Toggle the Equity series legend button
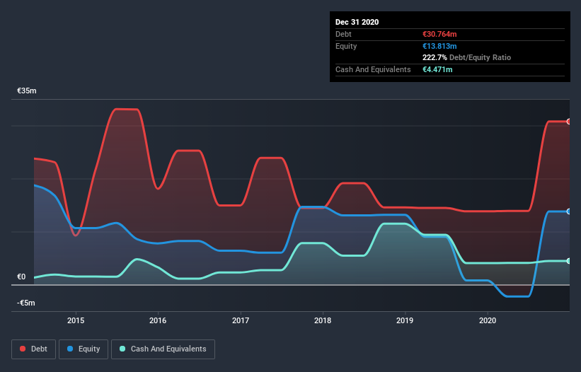This screenshot has height=372, width=581. click(84, 349)
